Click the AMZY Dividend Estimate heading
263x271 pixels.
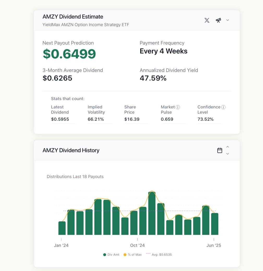click(73, 17)
